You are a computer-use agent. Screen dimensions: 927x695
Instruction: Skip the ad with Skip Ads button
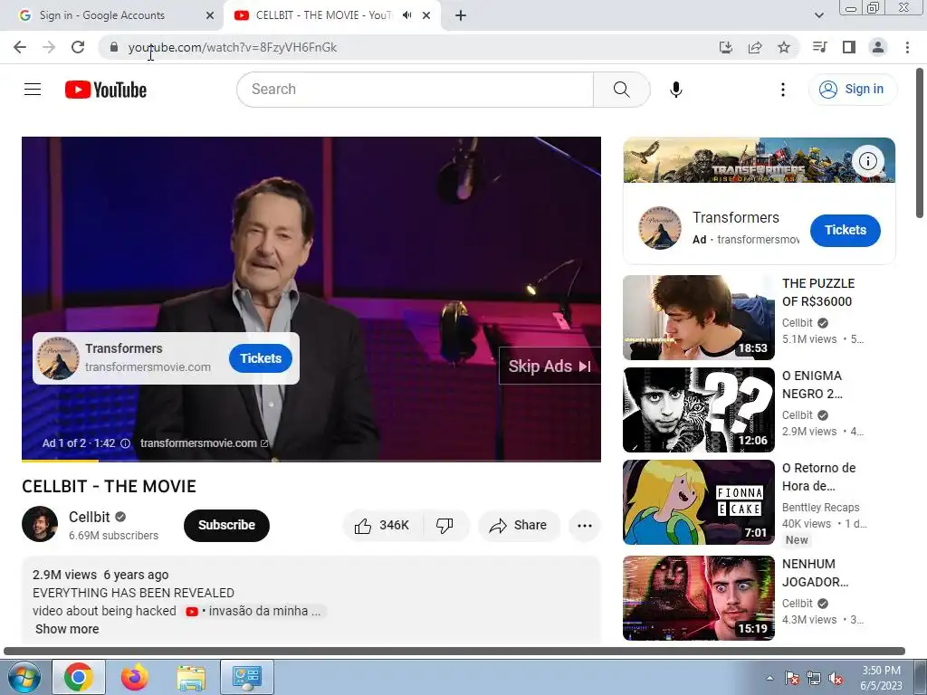(x=550, y=367)
